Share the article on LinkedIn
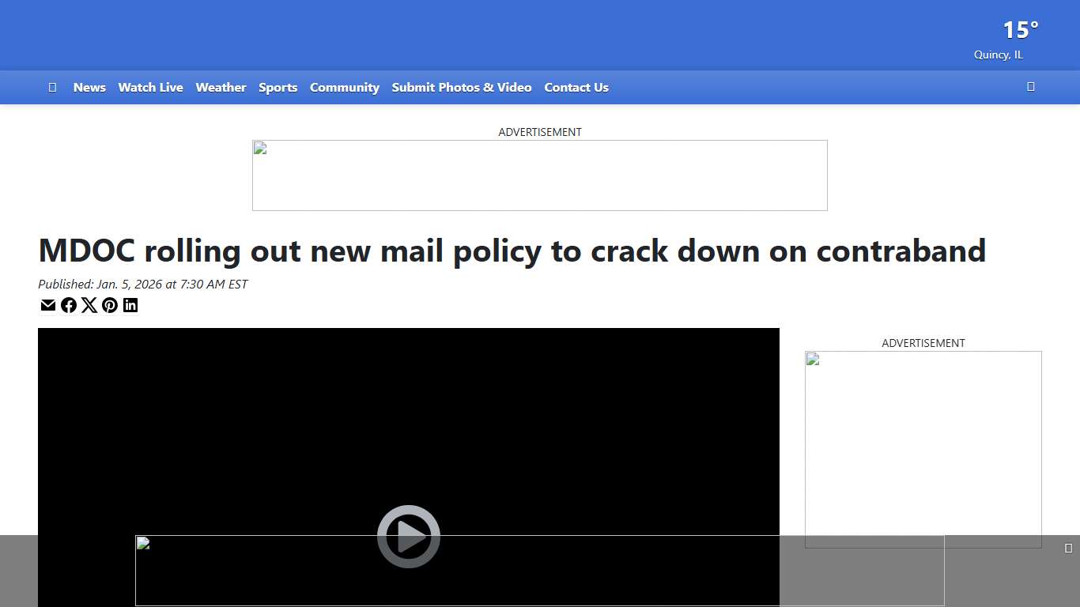 tap(130, 305)
